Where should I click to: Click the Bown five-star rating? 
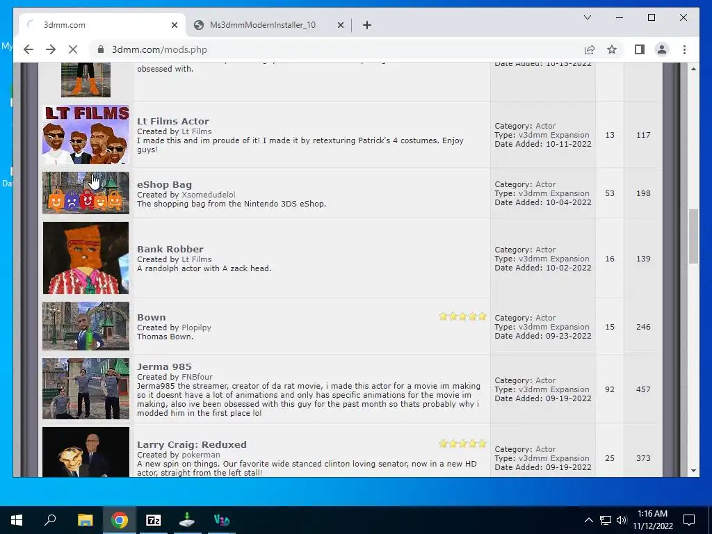click(462, 316)
